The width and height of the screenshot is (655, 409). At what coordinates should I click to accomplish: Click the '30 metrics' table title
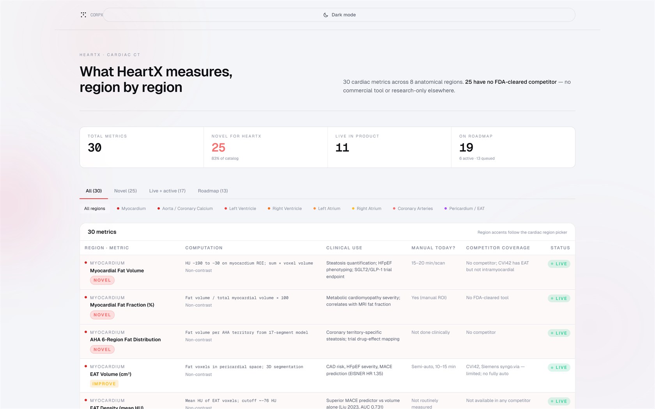pyautogui.click(x=102, y=232)
